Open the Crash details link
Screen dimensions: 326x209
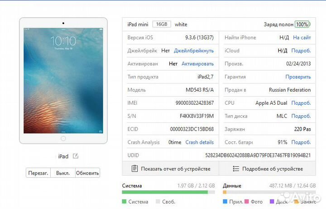[x=200, y=142]
